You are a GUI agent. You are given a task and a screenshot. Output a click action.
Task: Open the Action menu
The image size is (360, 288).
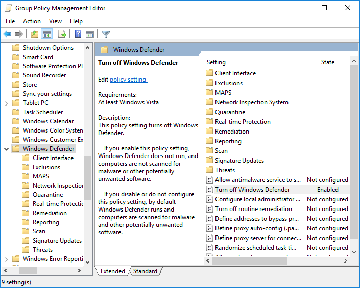click(x=32, y=21)
